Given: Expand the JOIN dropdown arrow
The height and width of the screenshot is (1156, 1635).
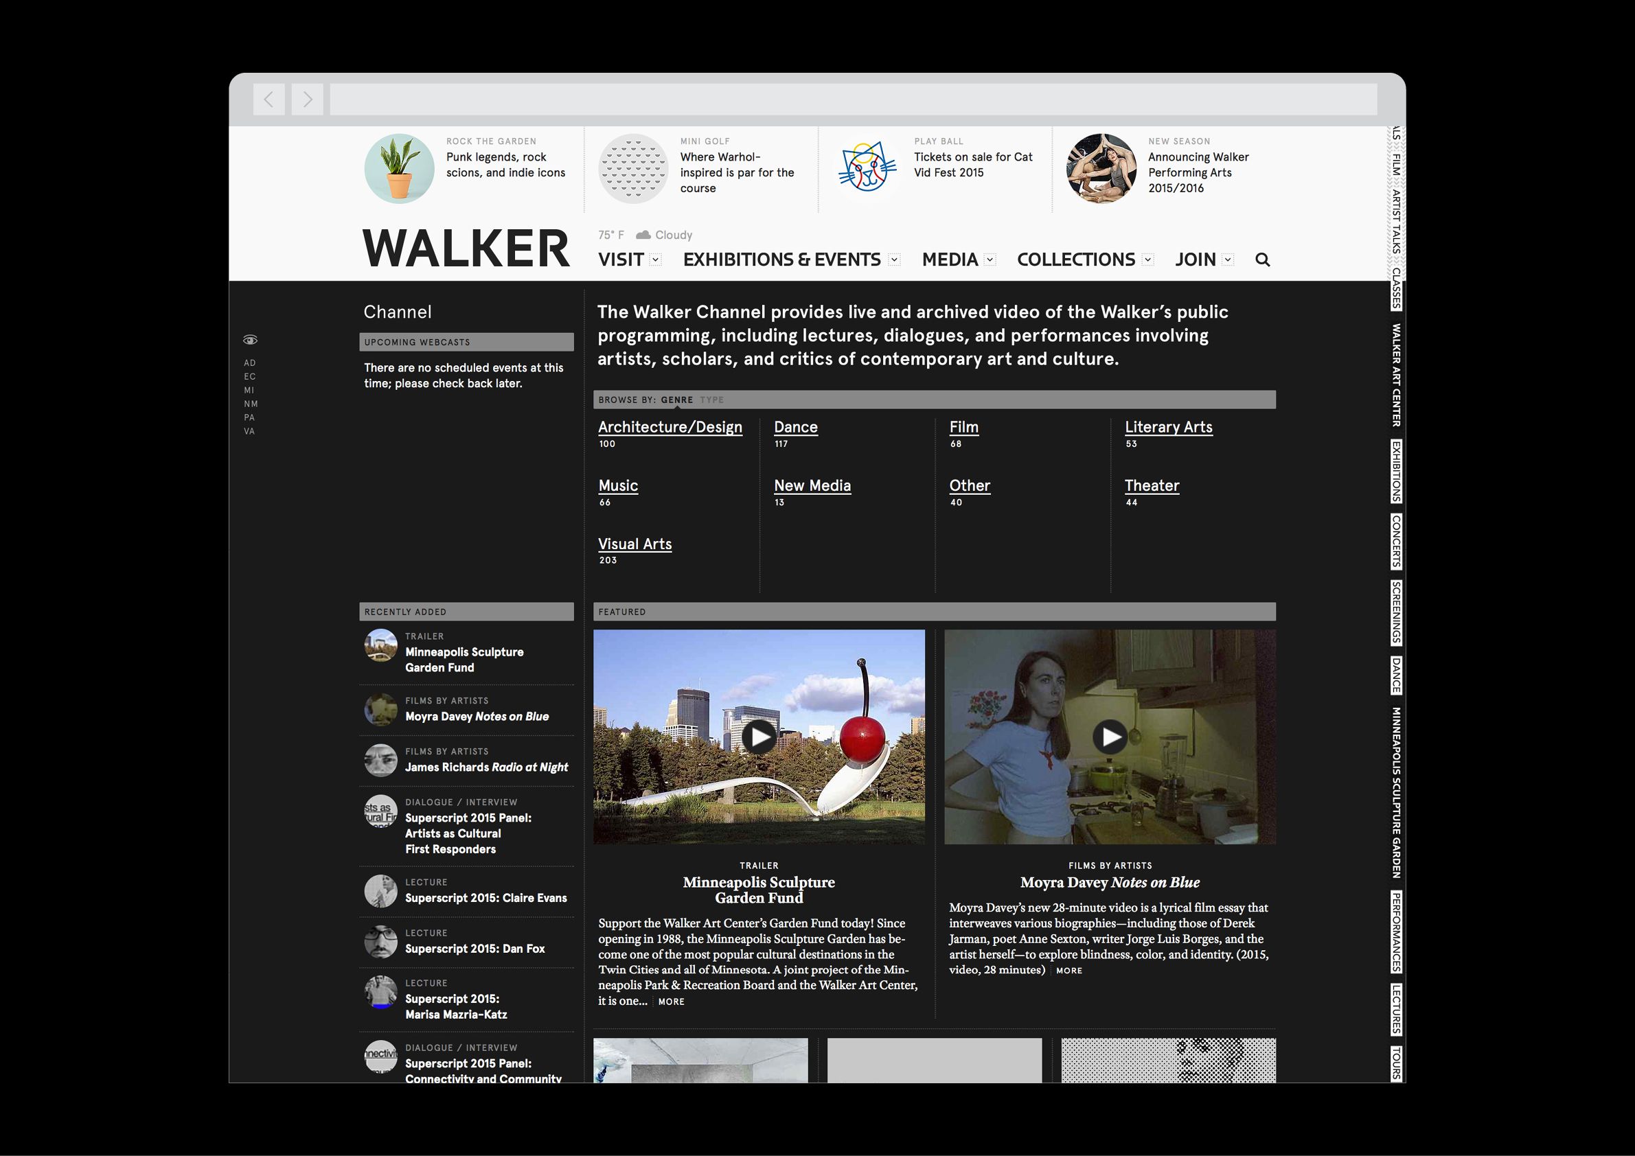Looking at the screenshot, I should point(1228,259).
